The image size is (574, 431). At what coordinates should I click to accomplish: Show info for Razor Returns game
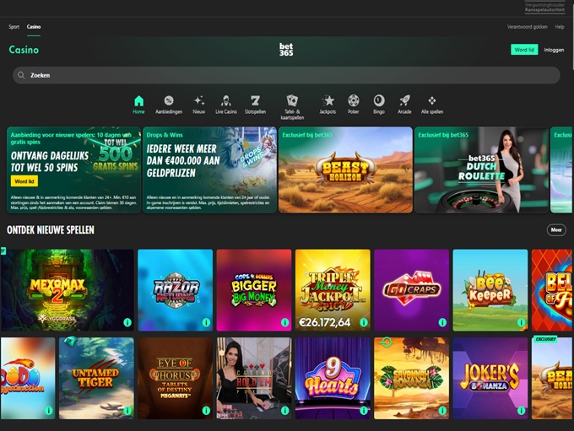coord(206,322)
